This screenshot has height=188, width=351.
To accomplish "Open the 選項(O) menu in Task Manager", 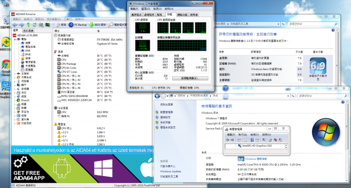I will 146,9.
